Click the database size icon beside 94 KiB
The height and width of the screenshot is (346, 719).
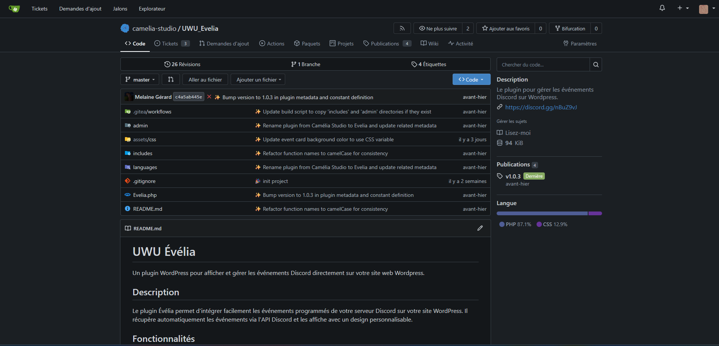[500, 143]
